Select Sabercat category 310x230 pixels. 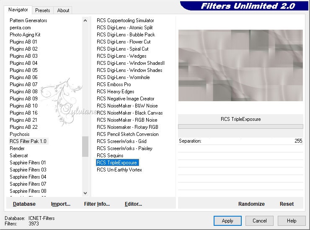(19, 156)
